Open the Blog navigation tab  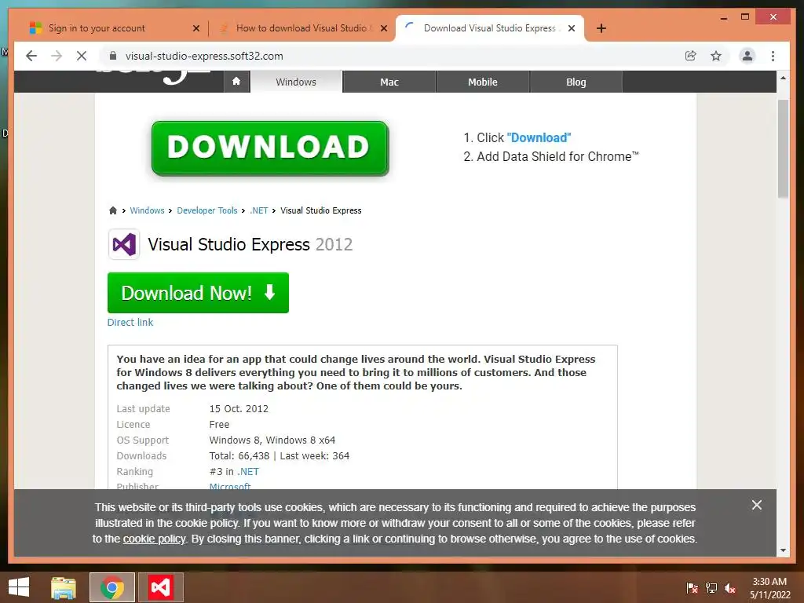(x=576, y=82)
